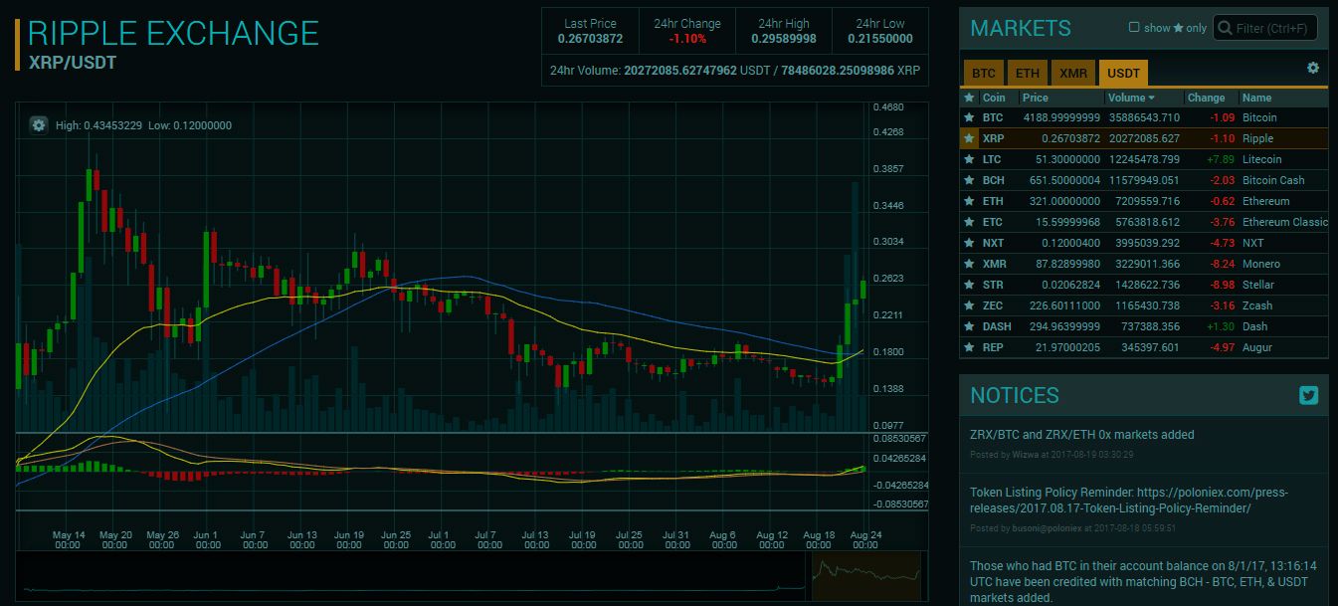Viewport: 1338px width, 606px height.
Task: Focus the market Filter search field
Action: coord(1265,28)
